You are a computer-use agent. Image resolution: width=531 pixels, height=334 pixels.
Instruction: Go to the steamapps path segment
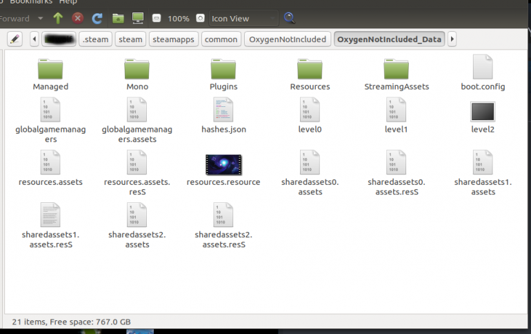click(x=173, y=39)
